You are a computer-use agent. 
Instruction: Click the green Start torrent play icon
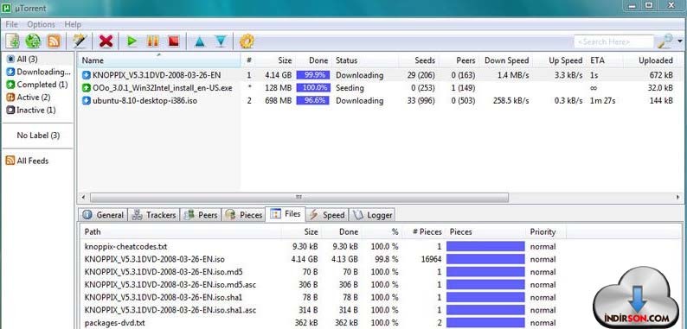[132, 41]
